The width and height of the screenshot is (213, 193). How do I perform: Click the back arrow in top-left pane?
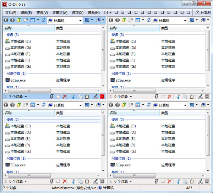point(6,20)
